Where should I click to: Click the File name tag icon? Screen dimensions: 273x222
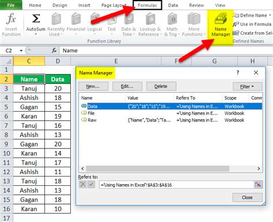point(84,113)
